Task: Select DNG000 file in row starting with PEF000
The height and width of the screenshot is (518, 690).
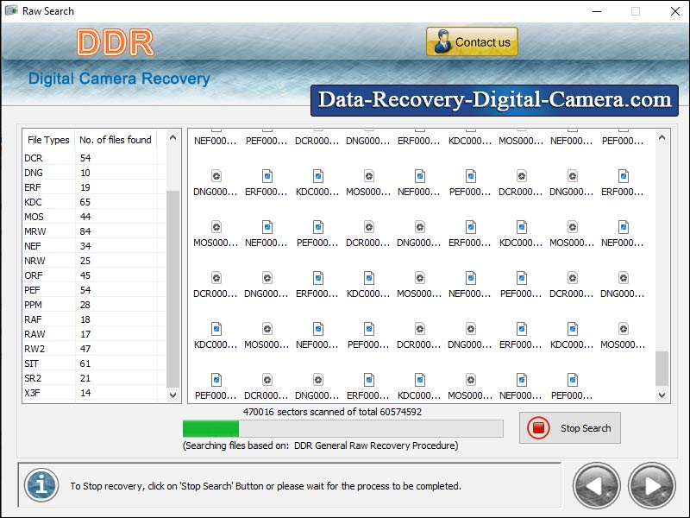Action: (317, 386)
